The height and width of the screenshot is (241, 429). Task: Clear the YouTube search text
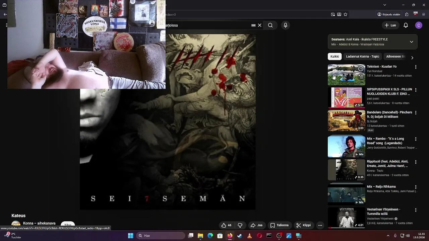[259, 25]
